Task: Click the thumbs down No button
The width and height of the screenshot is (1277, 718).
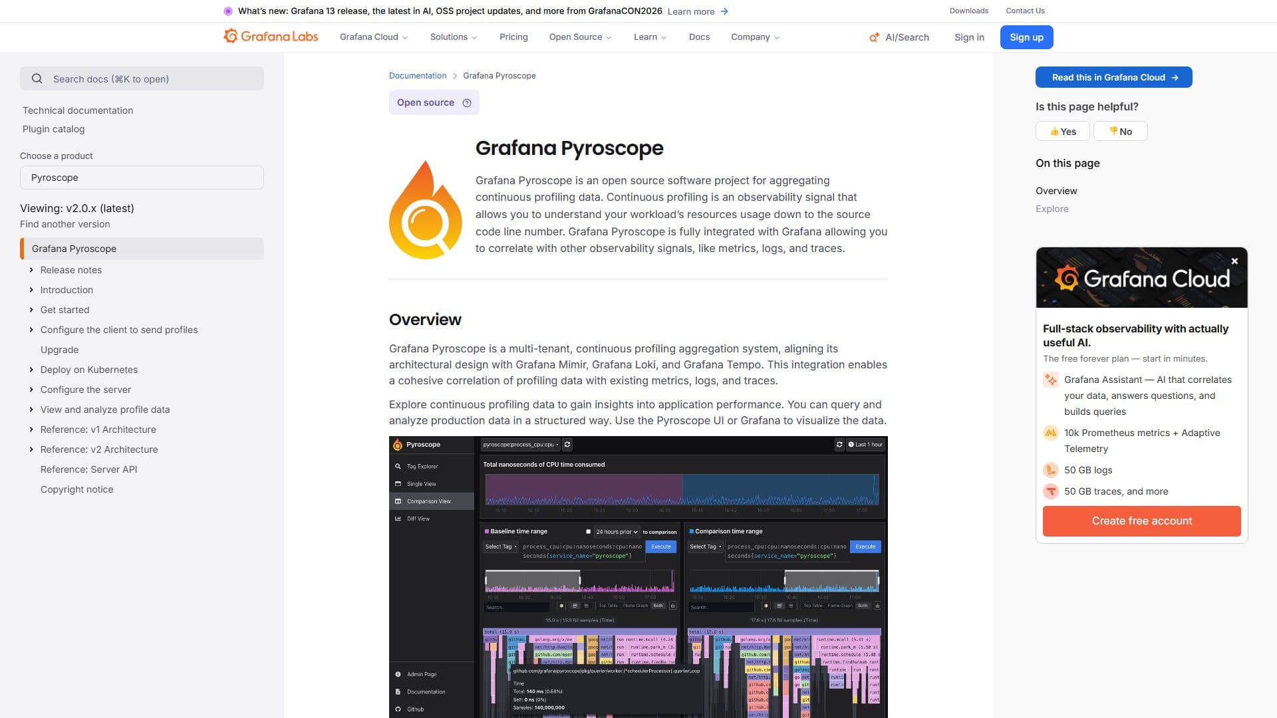Action: coord(1120,131)
